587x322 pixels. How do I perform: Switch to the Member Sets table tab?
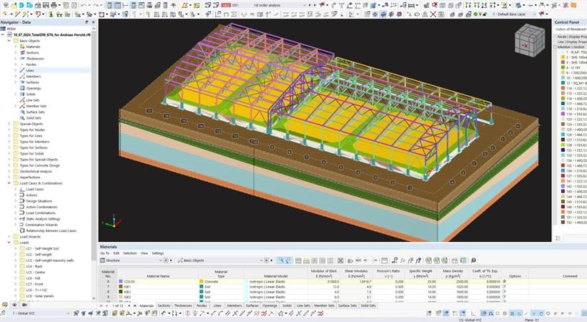(324, 306)
